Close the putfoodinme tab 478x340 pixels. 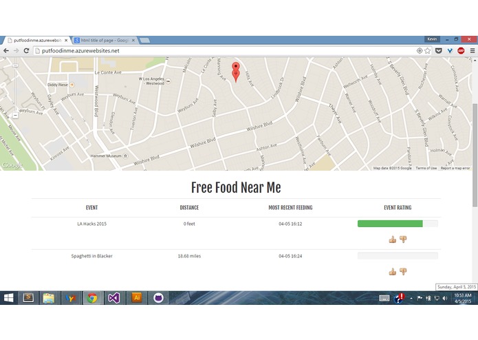[x=66, y=40]
